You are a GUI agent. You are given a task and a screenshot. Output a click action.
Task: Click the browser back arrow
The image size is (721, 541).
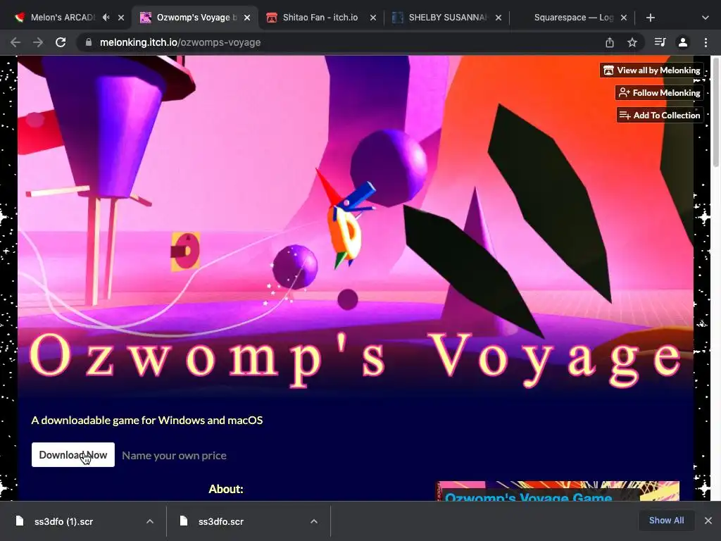tap(15, 42)
